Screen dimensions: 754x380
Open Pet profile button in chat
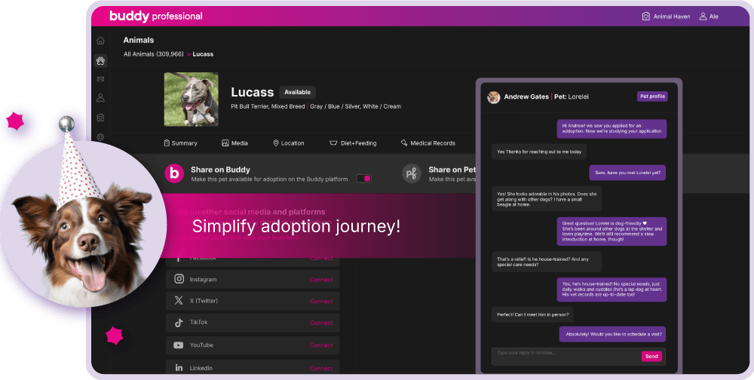coord(652,97)
